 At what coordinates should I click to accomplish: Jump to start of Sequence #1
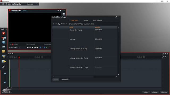[x=28, y=47]
